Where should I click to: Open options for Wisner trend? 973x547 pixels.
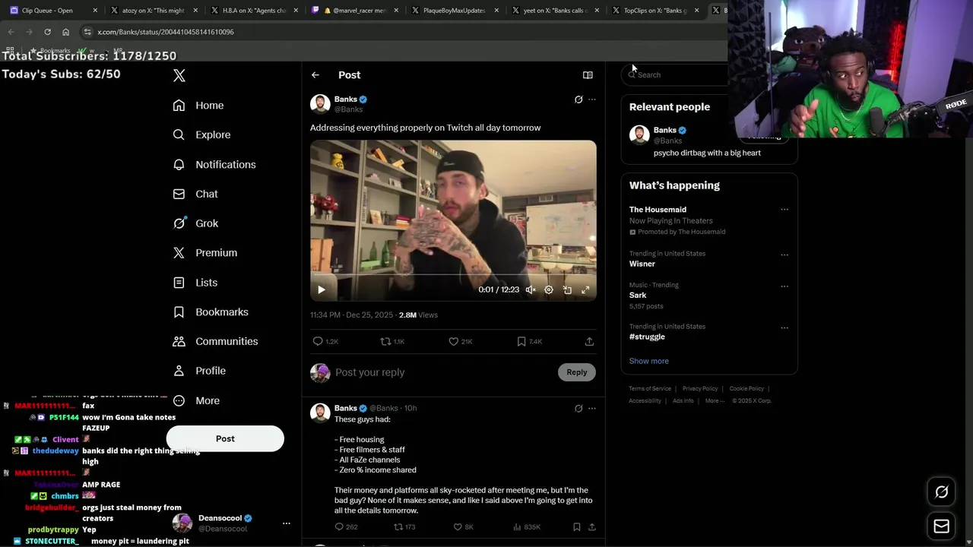[784, 255]
